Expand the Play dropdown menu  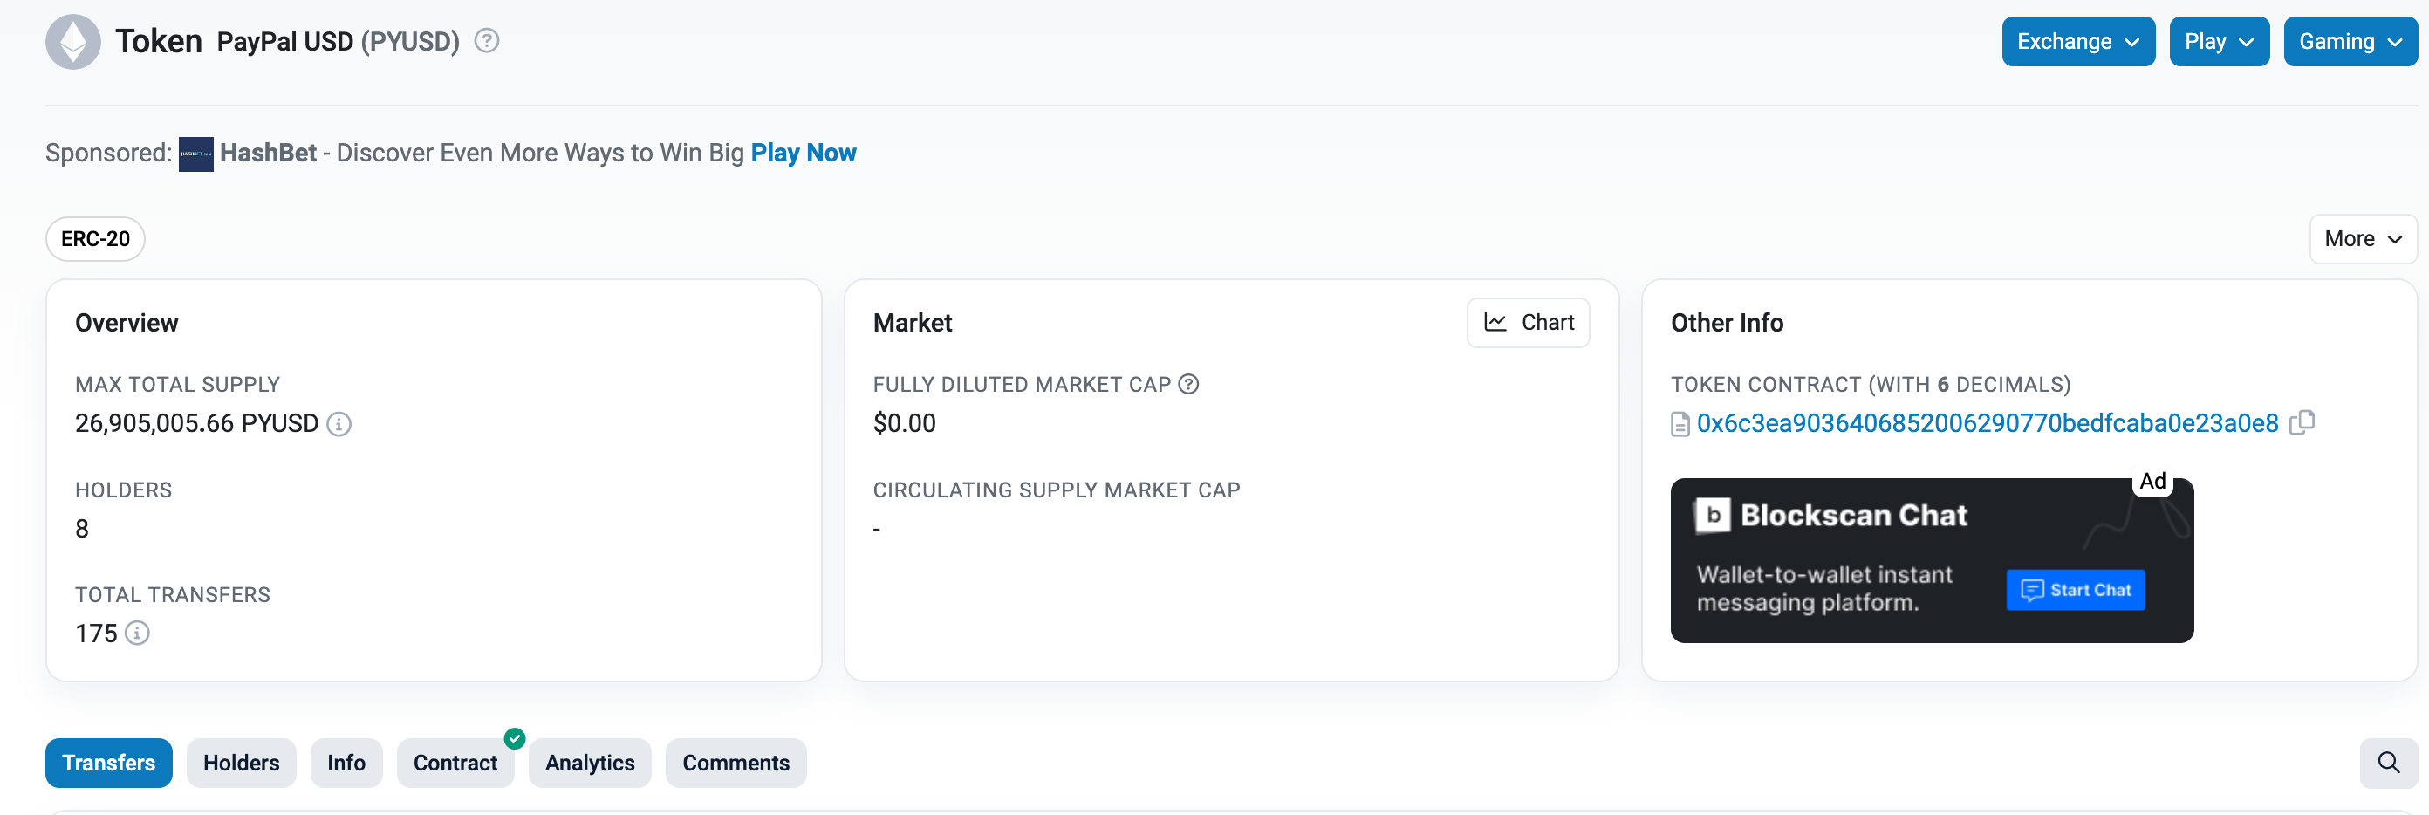tap(2218, 42)
